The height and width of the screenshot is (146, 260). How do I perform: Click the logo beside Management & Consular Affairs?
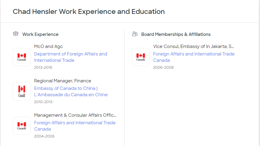[x=22, y=126]
